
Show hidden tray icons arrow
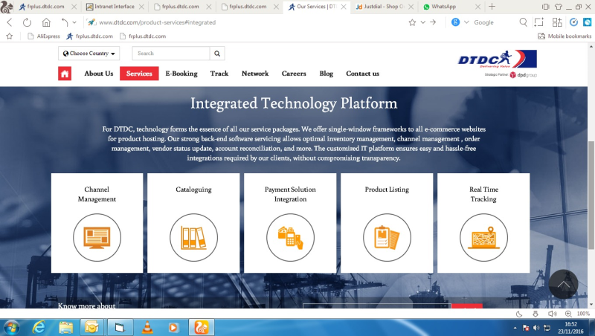pyautogui.click(x=515, y=328)
